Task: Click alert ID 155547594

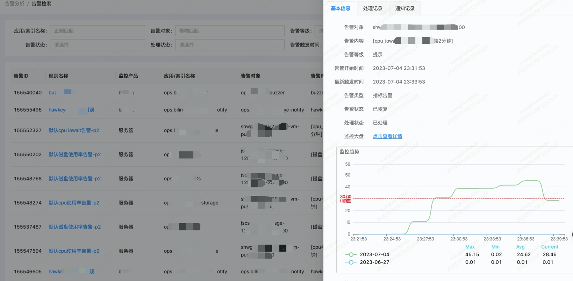Action: tap(28, 251)
